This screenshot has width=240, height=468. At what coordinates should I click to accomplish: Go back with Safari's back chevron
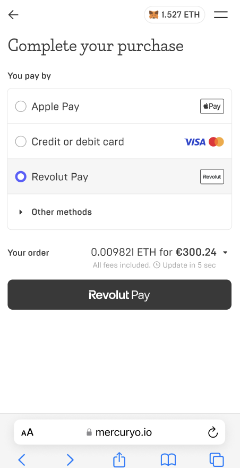tap(22, 460)
